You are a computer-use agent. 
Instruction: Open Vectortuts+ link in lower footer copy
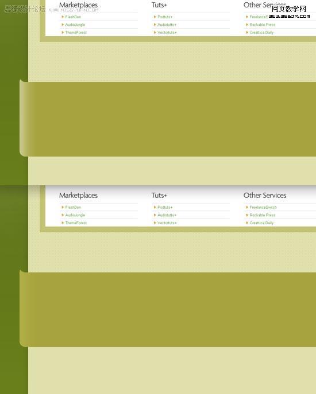167,223
